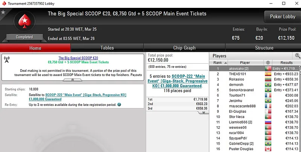Viewport: 301px width, 152px height.
Task: Expand the prize payouts list
Action: tap(202, 112)
